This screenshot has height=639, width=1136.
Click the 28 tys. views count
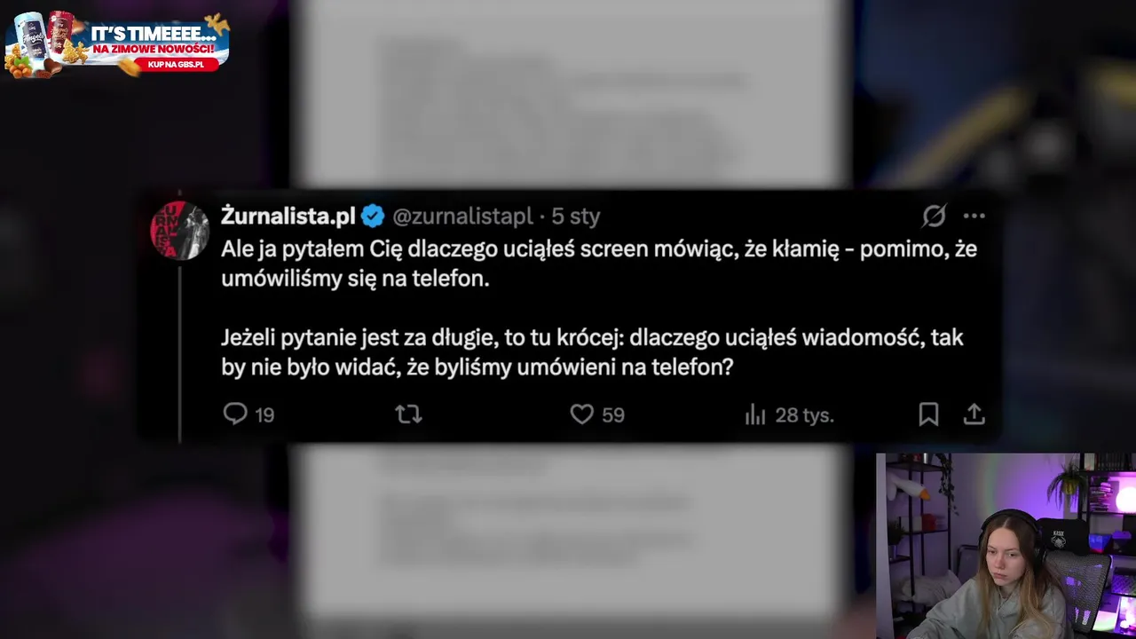804,414
